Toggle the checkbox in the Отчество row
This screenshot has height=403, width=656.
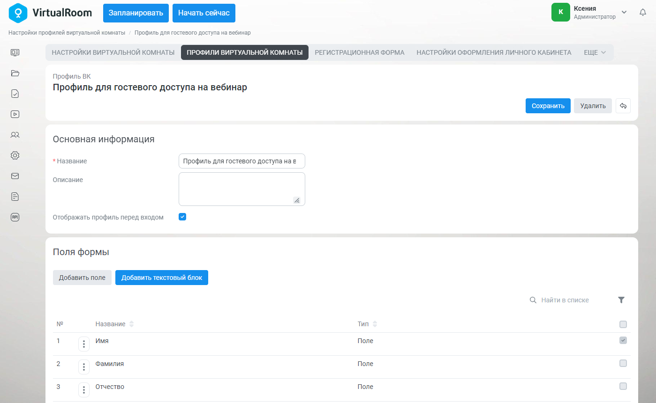click(x=623, y=386)
